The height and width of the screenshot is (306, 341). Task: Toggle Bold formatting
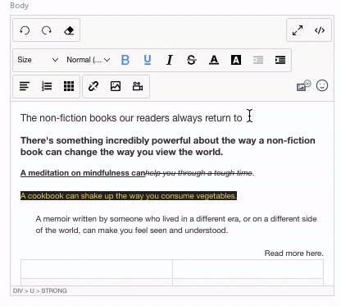coord(125,60)
